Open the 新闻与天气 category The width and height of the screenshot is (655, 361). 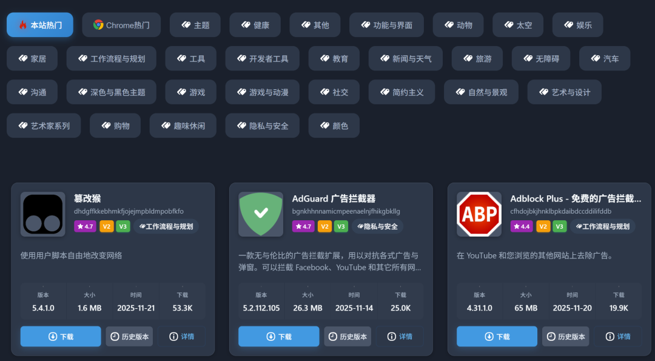406,58
